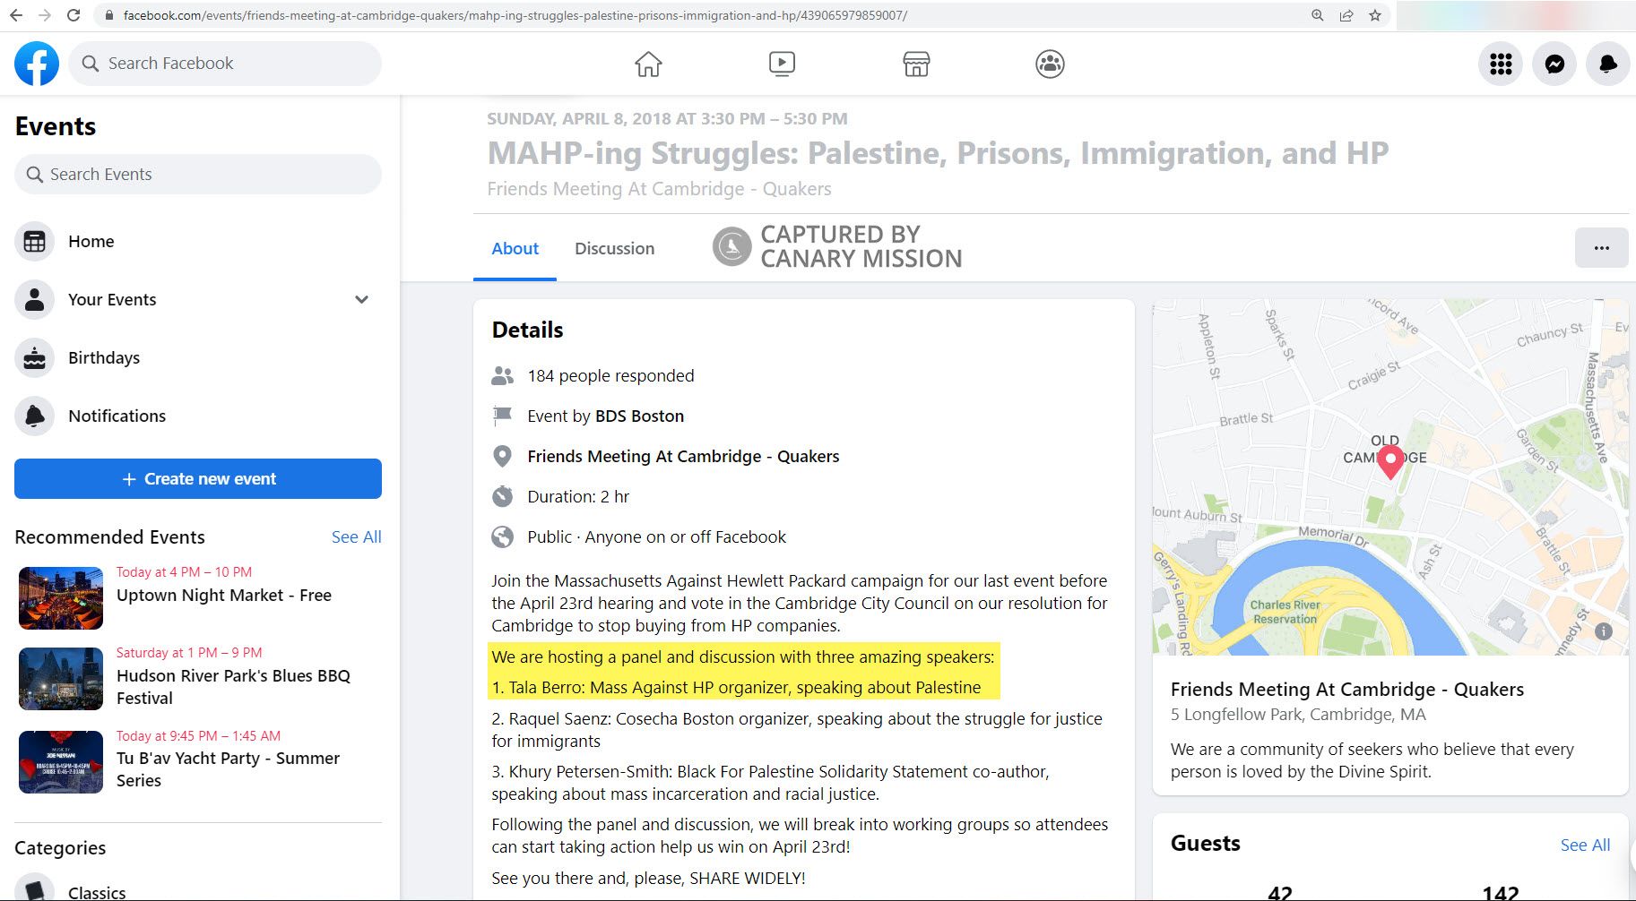Click the Create new event button
The width and height of the screenshot is (1636, 901).
point(198,479)
